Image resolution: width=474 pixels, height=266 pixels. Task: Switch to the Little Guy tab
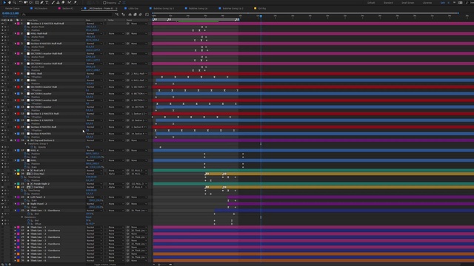coord(133,8)
